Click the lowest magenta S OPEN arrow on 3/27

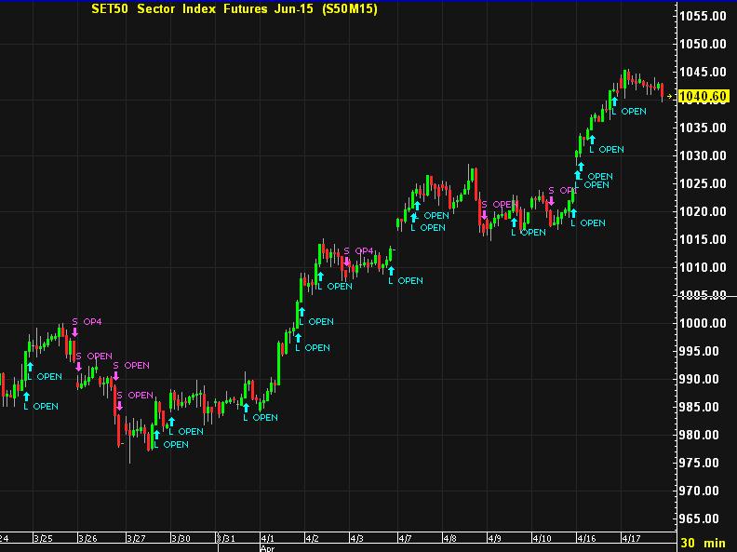point(119,405)
